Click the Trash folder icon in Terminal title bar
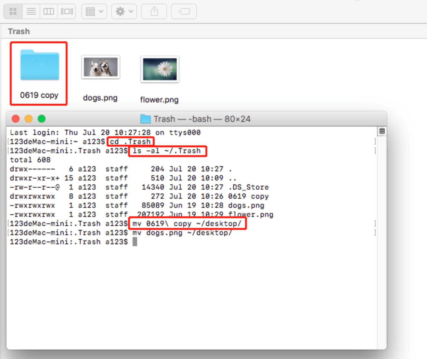The width and height of the screenshot is (427, 359). pyautogui.click(x=145, y=119)
